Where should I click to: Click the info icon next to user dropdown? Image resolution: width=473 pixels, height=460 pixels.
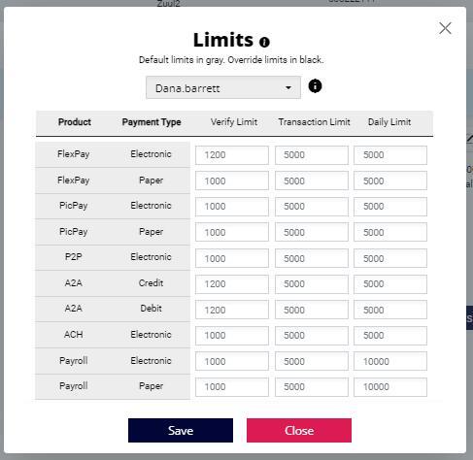(315, 86)
